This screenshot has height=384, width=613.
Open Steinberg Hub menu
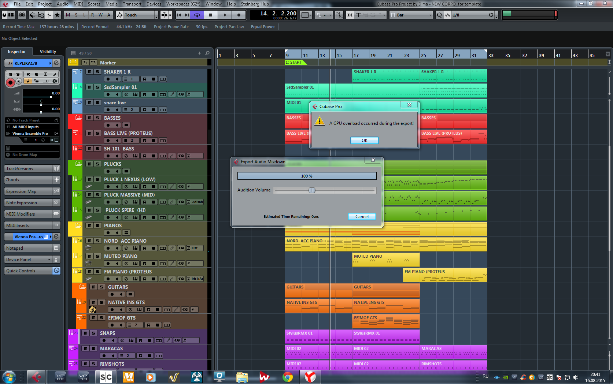point(255,4)
